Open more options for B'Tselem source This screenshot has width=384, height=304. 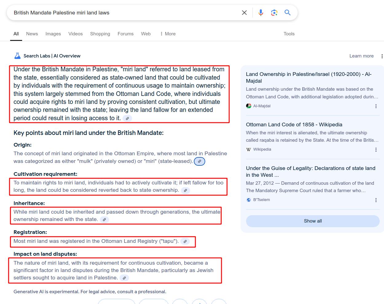click(376, 200)
